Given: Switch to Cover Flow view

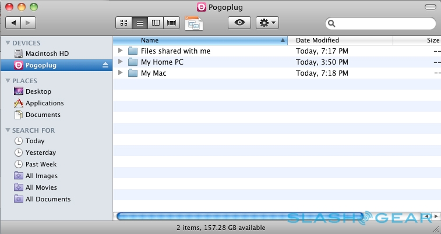Looking at the screenshot, I should [x=171, y=23].
